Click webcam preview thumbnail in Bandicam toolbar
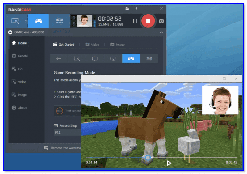This screenshot has width=247, height=174. [85, 21]
